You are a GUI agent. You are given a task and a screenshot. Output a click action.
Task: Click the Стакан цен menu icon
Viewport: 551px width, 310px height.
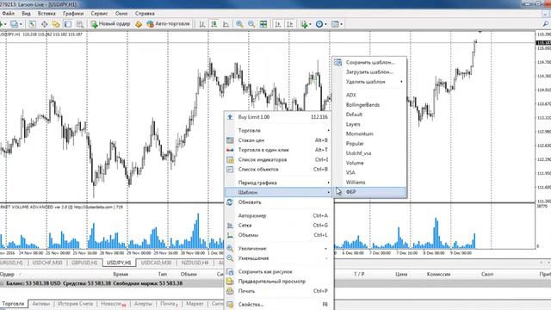(x=230, y=140)
